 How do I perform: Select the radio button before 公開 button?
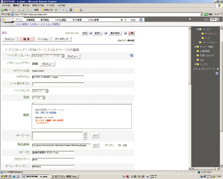click(x=125, y=33)
